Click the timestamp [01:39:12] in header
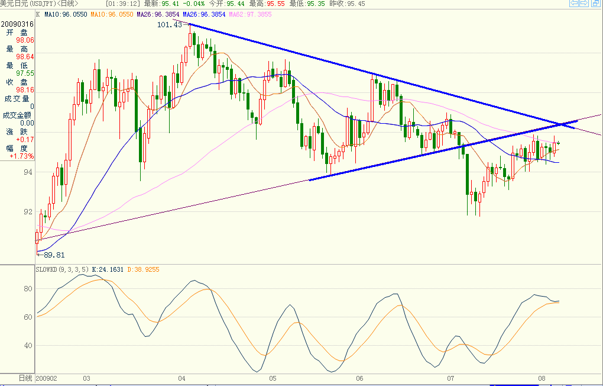Screen dimensions: 603x386 coord(123,4)
